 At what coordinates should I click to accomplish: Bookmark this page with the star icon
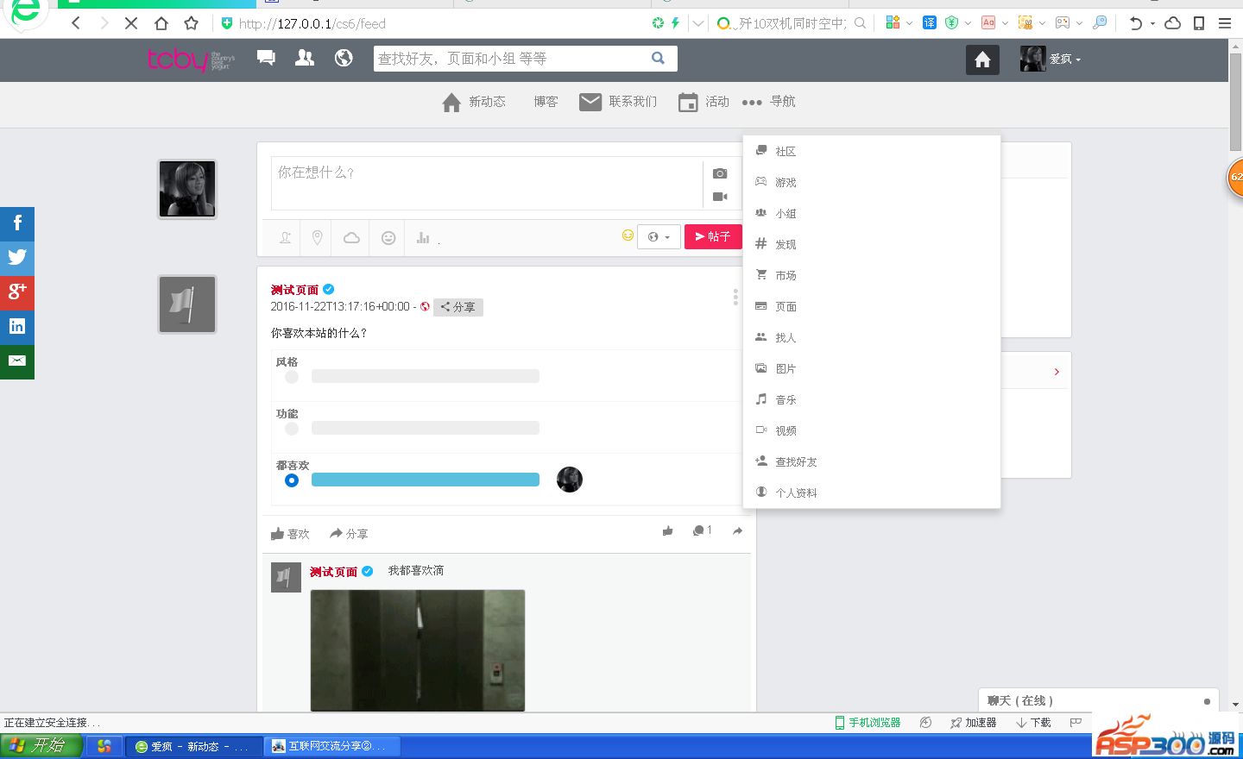(x=192, y=23)
